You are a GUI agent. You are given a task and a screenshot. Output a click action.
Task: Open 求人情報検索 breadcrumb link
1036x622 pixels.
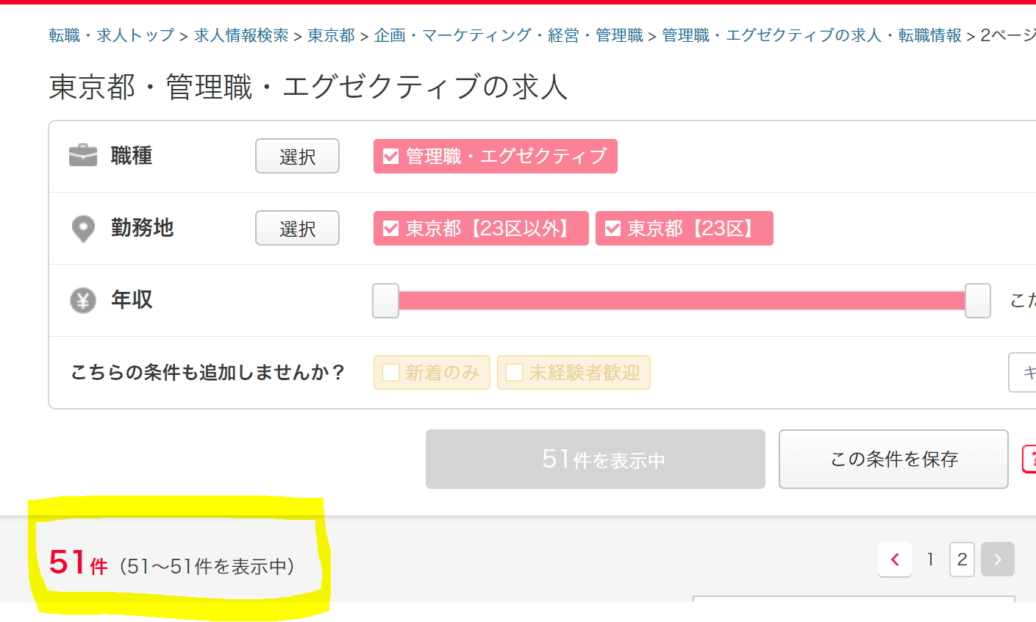[241, 35]
